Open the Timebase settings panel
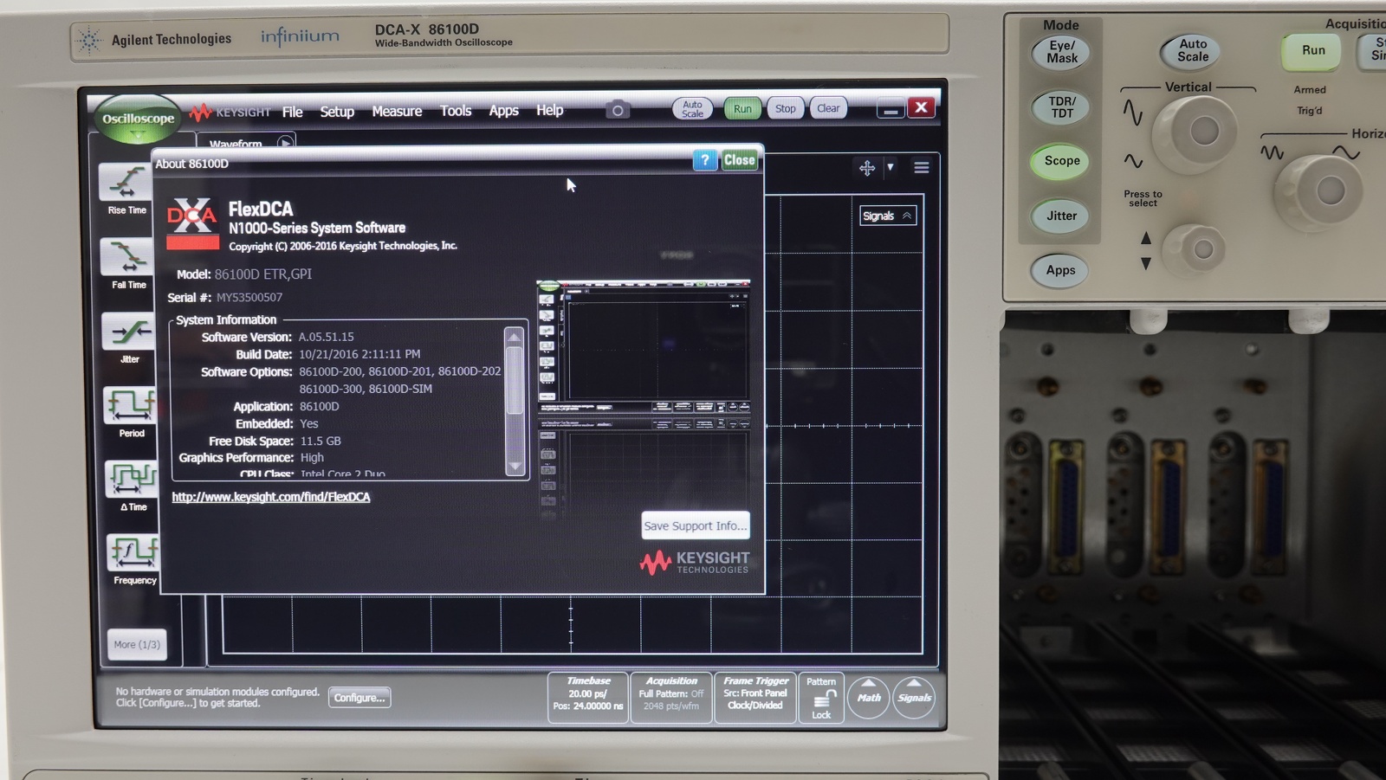 pos(588,697)
